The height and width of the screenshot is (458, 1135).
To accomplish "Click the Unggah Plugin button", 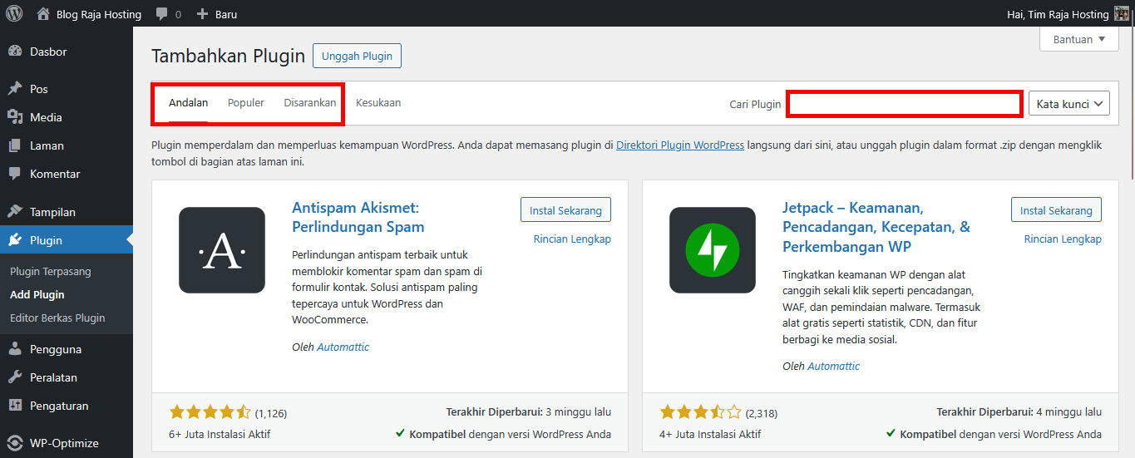I will click(x=358, y=56).
